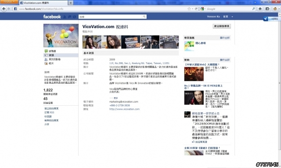Click the sidebar link just below the RSS link
The height and width of the screenshot is (168, 281).
pyautogui.click(x=48, y=116)
